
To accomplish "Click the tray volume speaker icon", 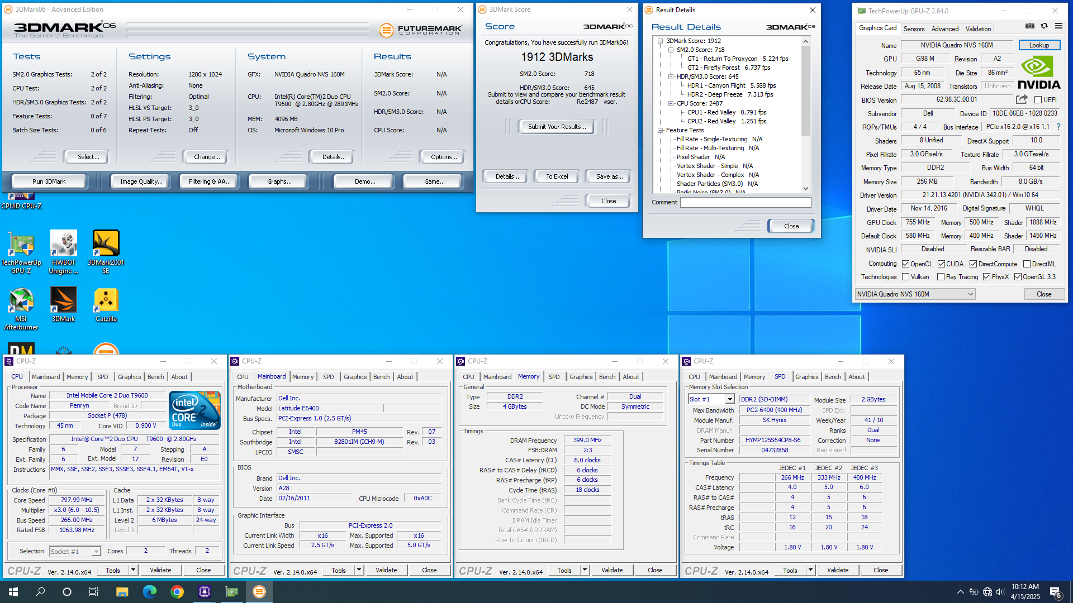I will click(x=1000, y=592).
